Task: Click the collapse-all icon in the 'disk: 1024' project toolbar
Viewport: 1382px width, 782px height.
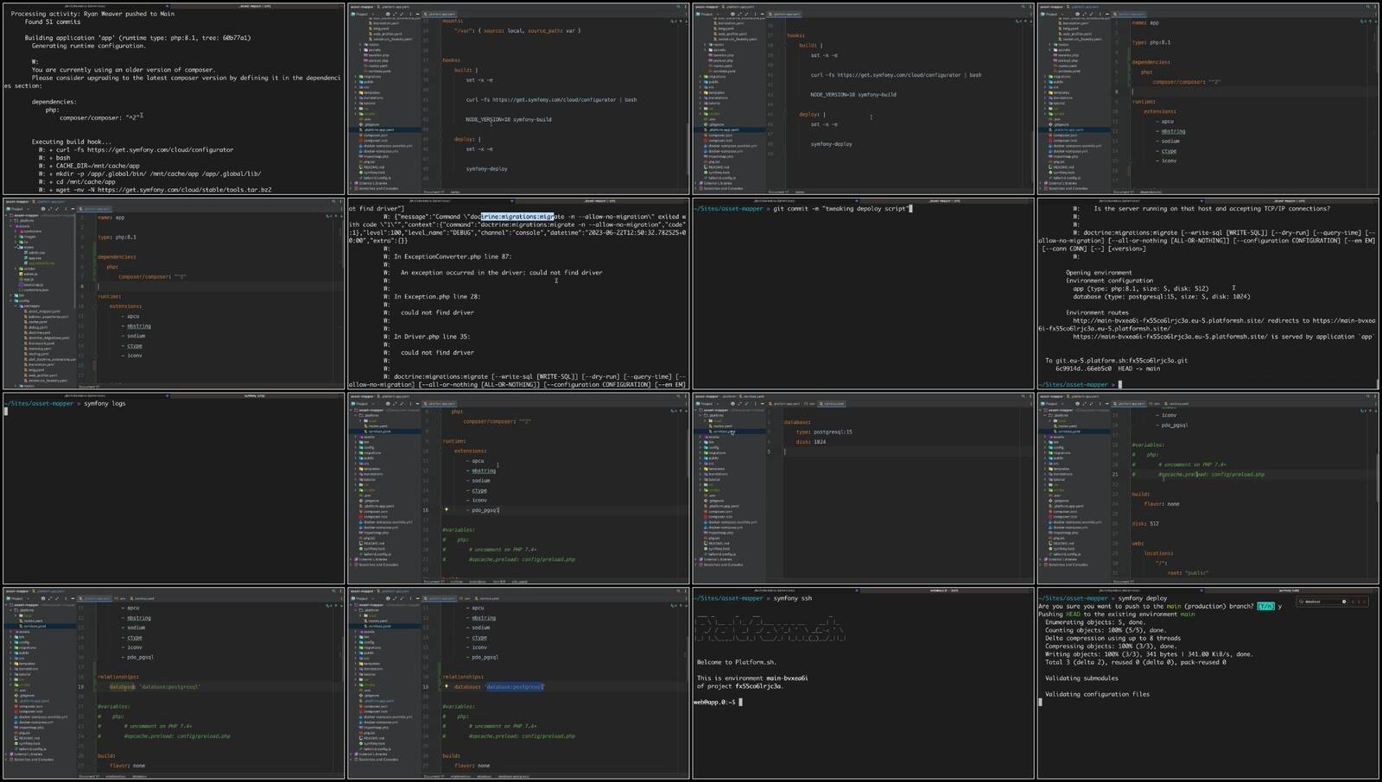Action: (747, 403)
